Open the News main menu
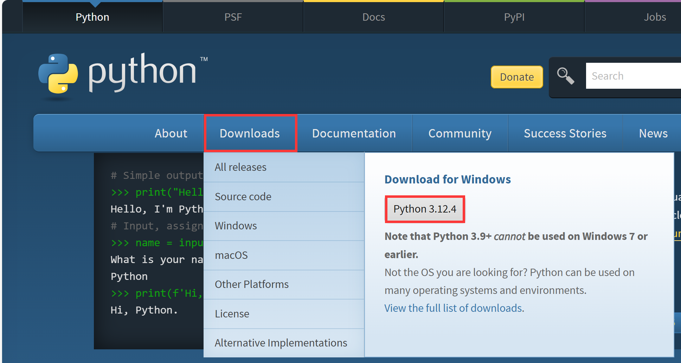 [x=653, y=133]
